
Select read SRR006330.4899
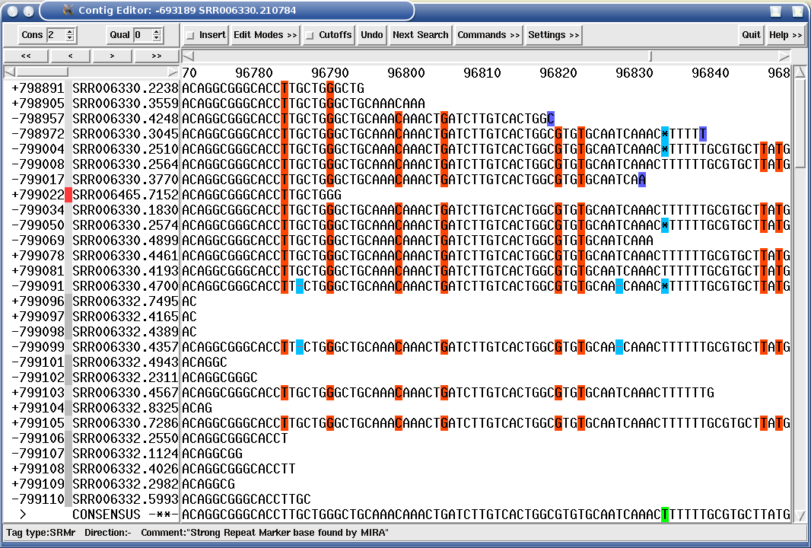click(126, 240)
